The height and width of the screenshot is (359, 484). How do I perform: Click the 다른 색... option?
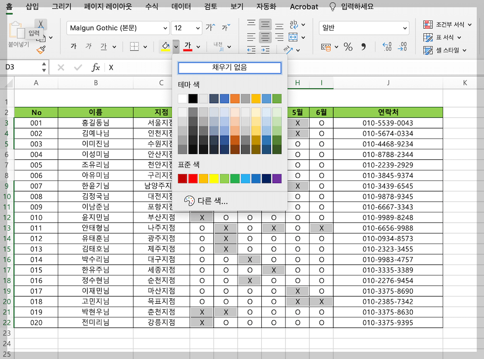(206, 201)
